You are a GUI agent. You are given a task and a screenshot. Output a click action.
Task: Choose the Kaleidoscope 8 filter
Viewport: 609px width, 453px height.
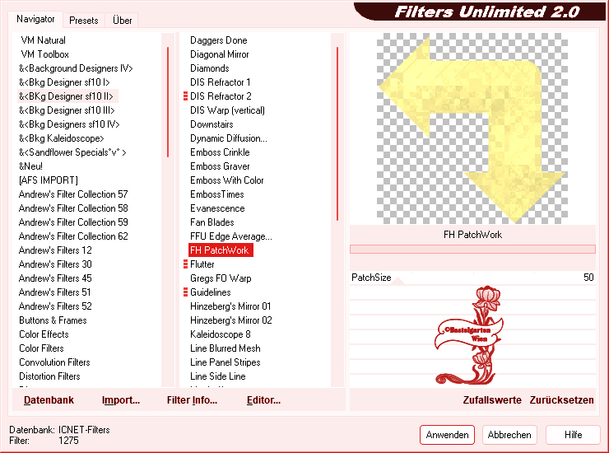(220, 334)
